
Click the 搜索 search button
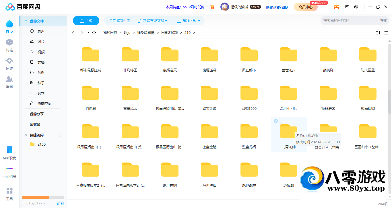tap(384, 21)
